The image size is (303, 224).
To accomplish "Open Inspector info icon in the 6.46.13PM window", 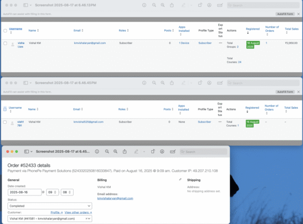I will coord(144,5).
